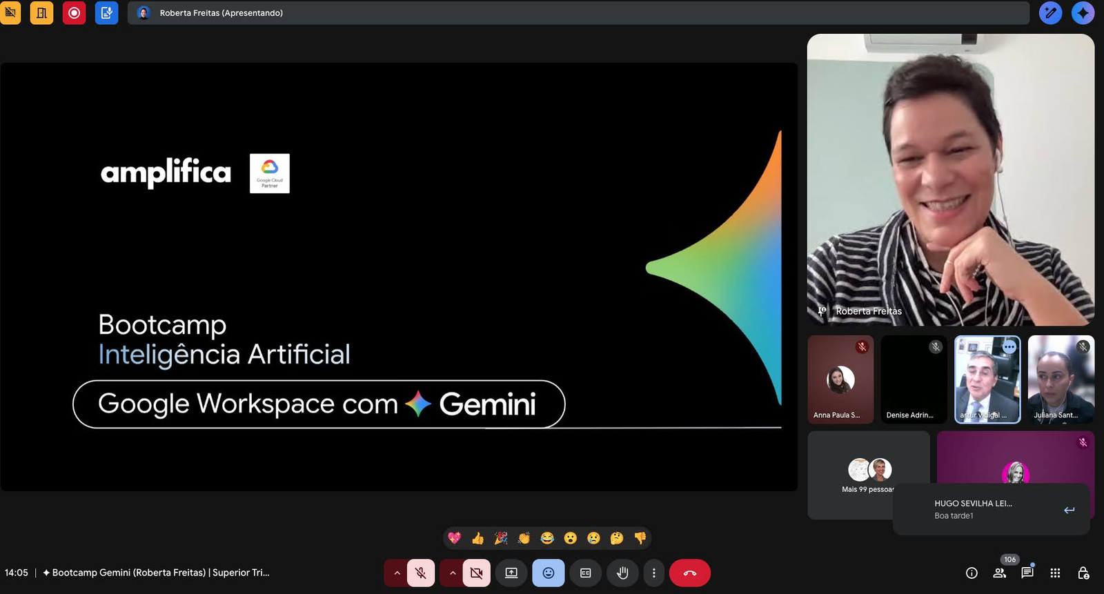The height and width of the screenshot is (594, 1104).
Task: Toggle closed captions on
Action: point(585,573)
